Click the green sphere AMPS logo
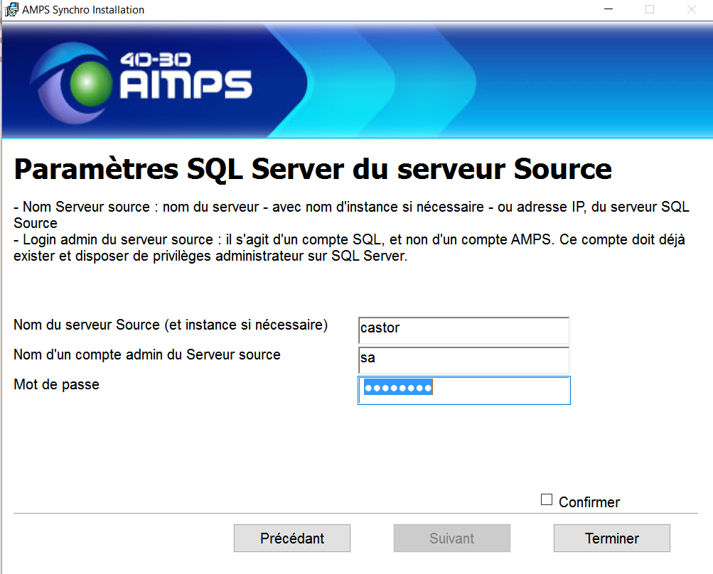713x574 pixels. pos(92,82)
